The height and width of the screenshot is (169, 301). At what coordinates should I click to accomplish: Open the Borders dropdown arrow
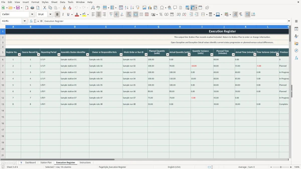tap(206, 15)
